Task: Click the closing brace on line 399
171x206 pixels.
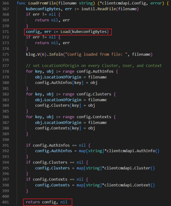Action: (x=27, y=191)
